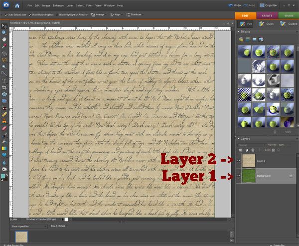Viewport: 299px width, 246px height.
Task: Open the Arrange dropdown
Action: tap(98, 14)
